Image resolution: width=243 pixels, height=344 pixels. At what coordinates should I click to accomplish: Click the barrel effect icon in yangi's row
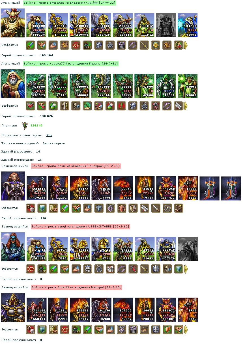[x=87, y=269]
